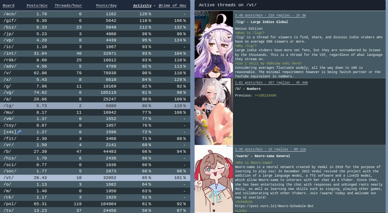
Task: Select the /jp/ board row
Action: pyautogui.click(x=95, y=34)
